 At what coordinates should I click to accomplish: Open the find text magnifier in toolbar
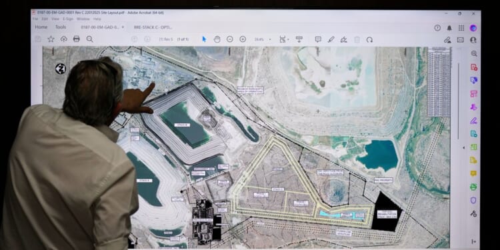coord(90,39)
